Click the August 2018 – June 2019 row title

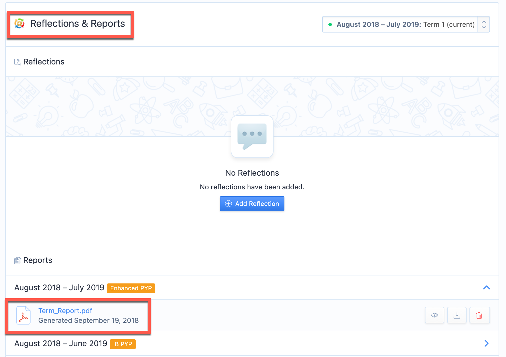click(61, 343)
